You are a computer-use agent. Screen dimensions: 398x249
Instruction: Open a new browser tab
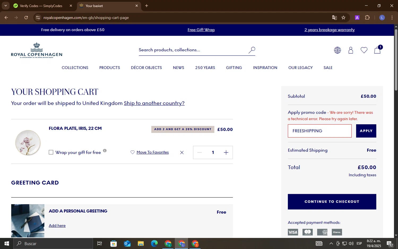[x=146, y=6]
